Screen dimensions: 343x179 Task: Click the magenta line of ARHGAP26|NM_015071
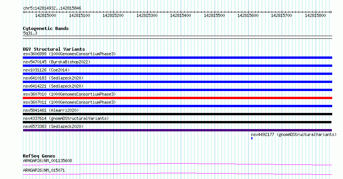click(x=177, y=174)
